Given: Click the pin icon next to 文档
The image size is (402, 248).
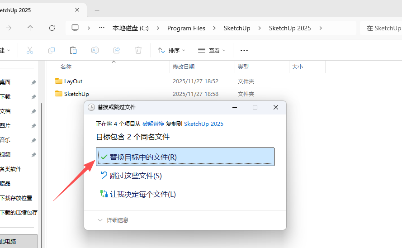Looking at the screenshot, I should point(33,111).
